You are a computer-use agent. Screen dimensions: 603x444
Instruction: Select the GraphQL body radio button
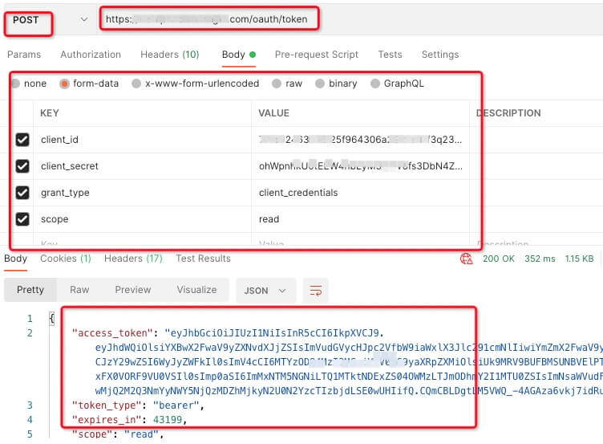coord(375,84)
